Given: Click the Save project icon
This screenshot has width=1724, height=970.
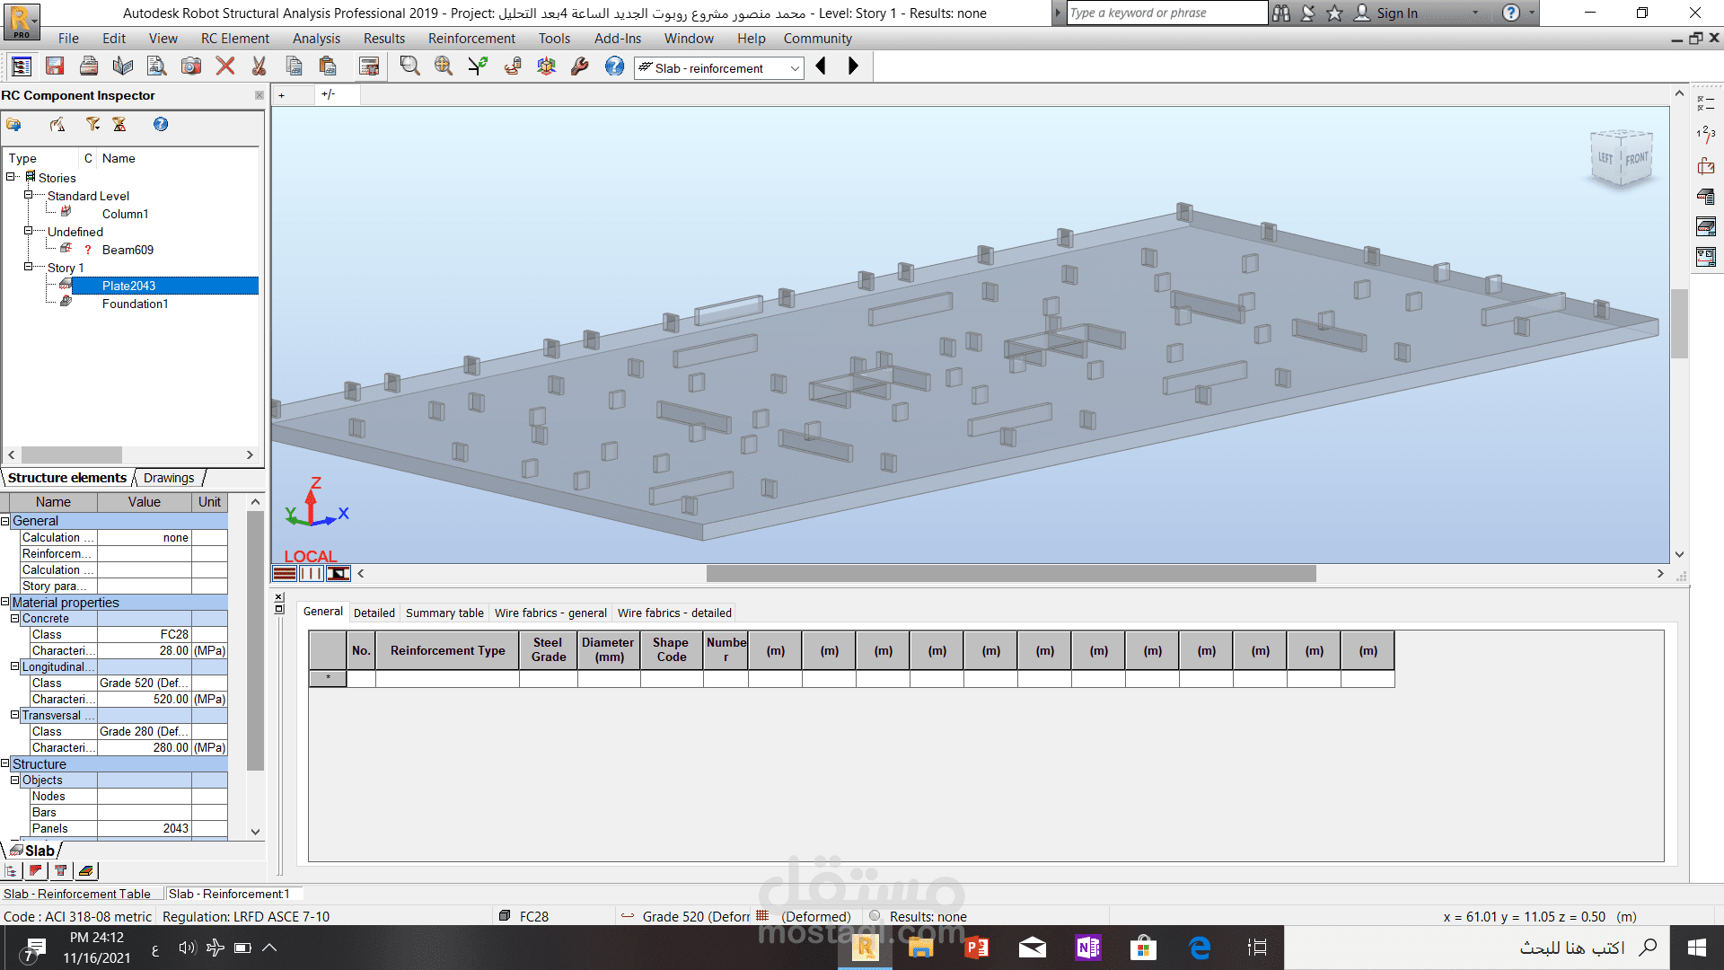Looking at the screenshot, I should pyautogui.click(x=55, y=66).
